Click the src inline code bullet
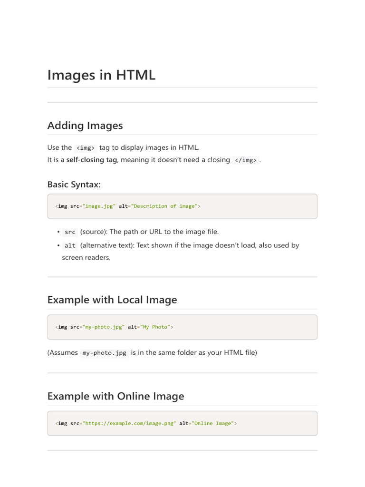Screen dimensions: 365x487 [70, 232]
